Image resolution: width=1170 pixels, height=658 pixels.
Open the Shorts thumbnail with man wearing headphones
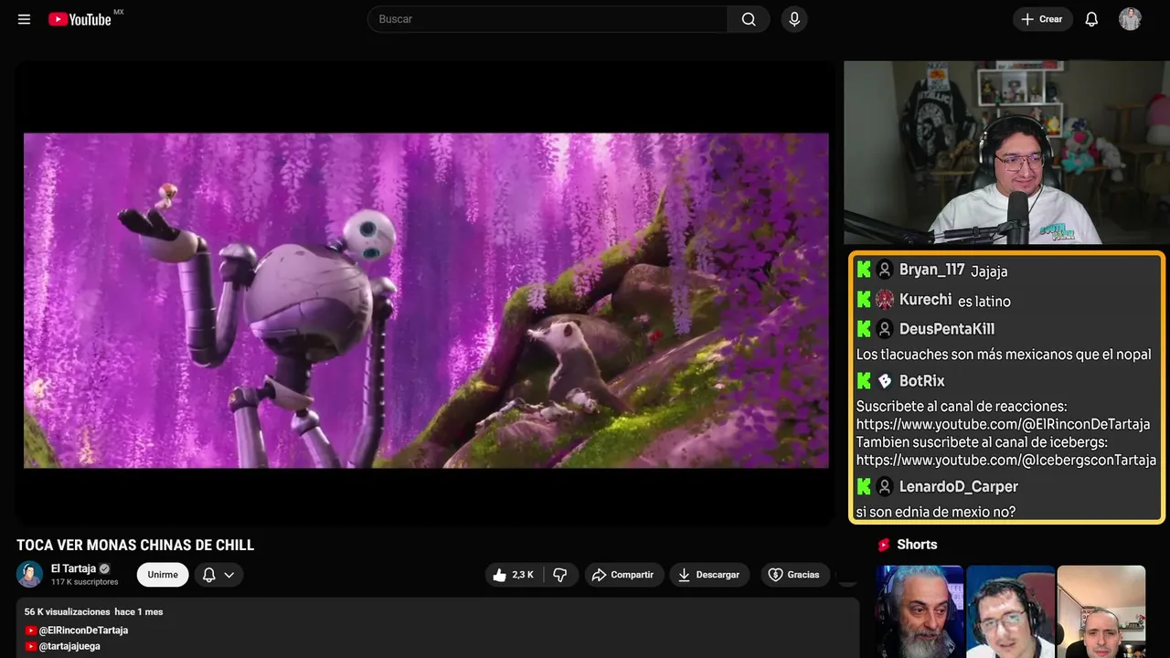tap(1010, 611)
